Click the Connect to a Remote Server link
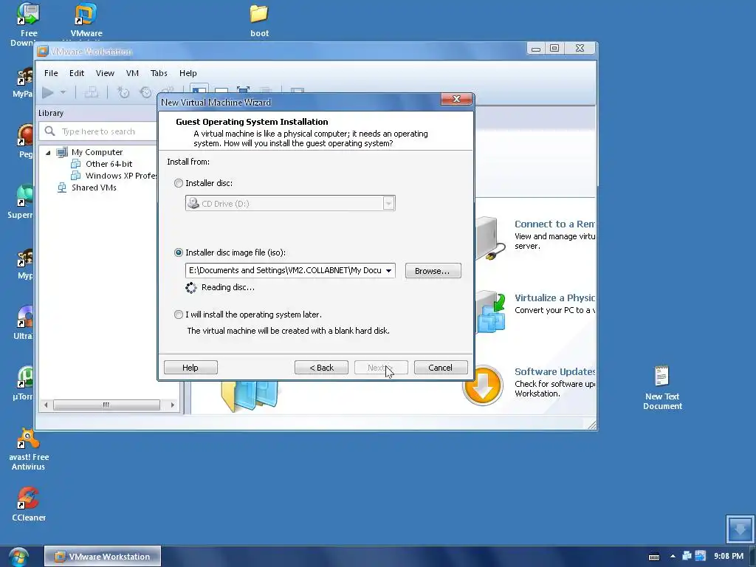Screen dimensions: 756x567 554,224
